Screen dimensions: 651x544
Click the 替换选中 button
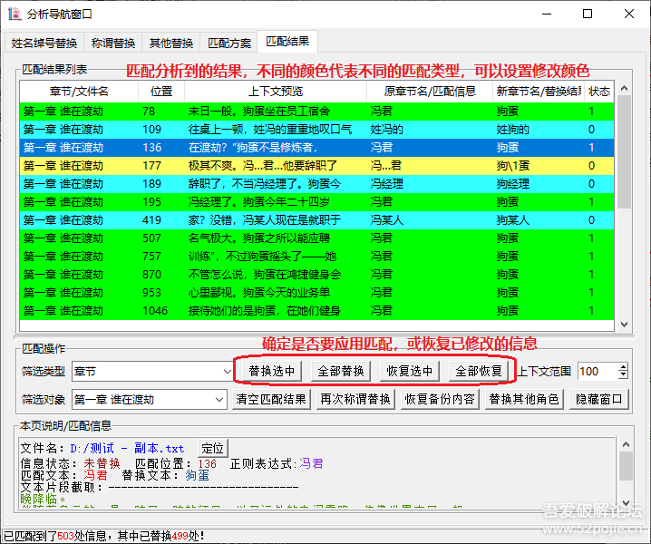click(271, 371)
